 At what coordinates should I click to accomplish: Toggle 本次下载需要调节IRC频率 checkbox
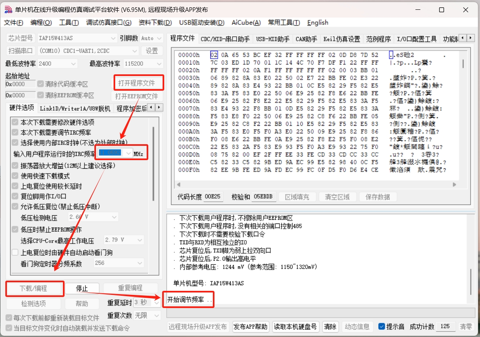tap(15, 132)
